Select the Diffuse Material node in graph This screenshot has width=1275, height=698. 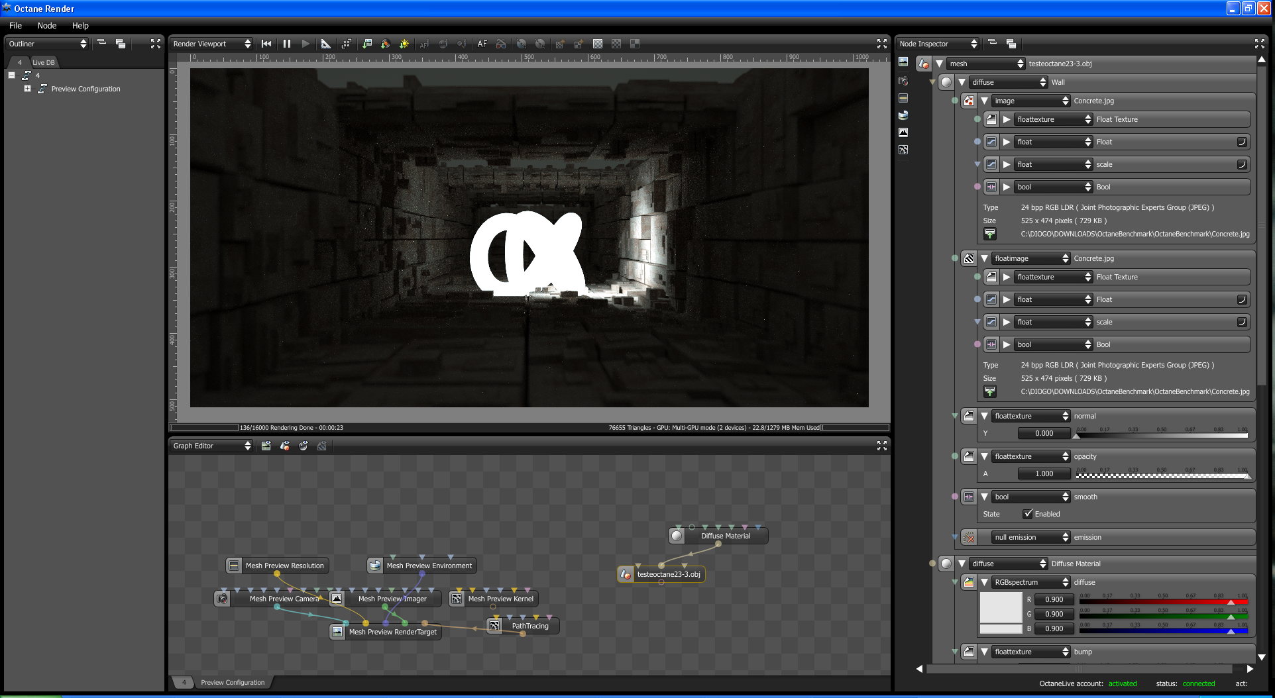coord(718,536)
